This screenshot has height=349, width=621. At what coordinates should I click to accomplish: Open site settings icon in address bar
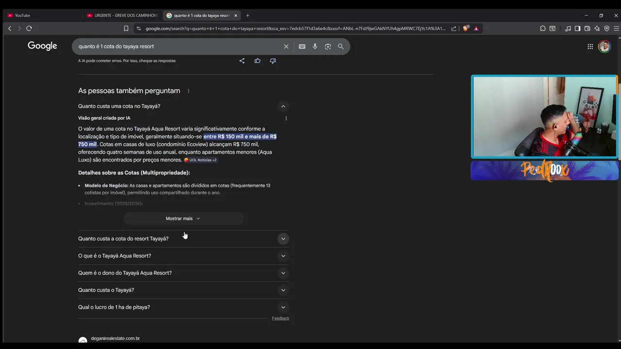[139, 29]
